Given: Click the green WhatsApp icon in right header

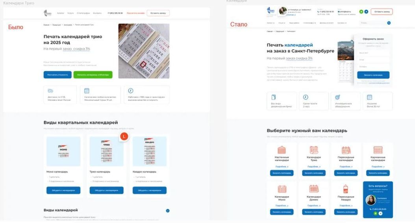Looking at the screenshot, I should [361, 12].
